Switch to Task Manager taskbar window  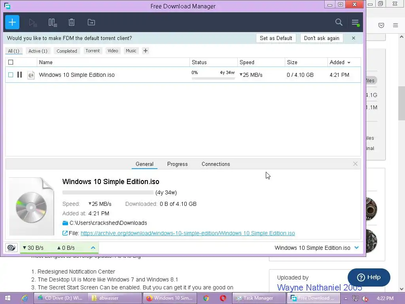pyautogui.click(x=259, y=298)
